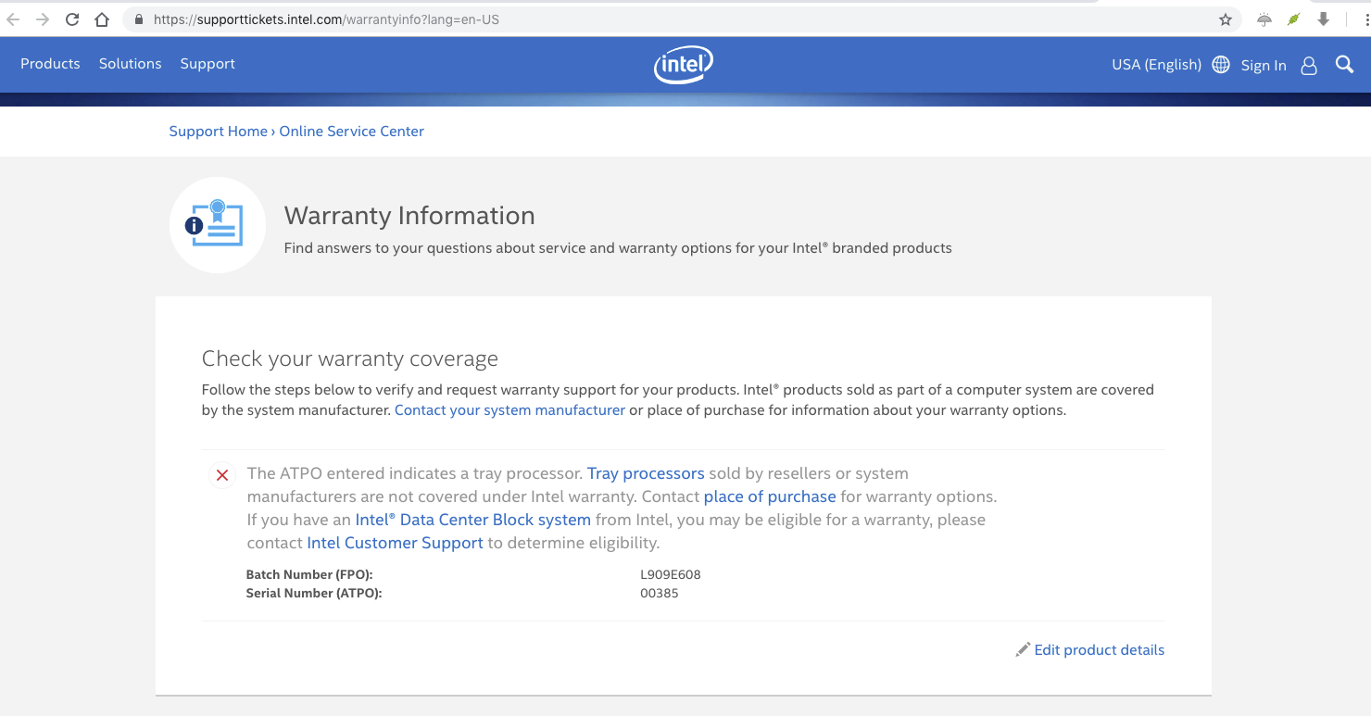
Task: Select serial number 00385
Action: [660, 593]
